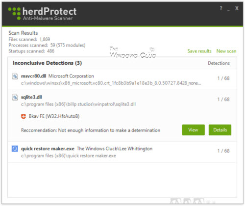245x206 pixels.
Task: Click the Save results link
Action: [x=199, y=51]
